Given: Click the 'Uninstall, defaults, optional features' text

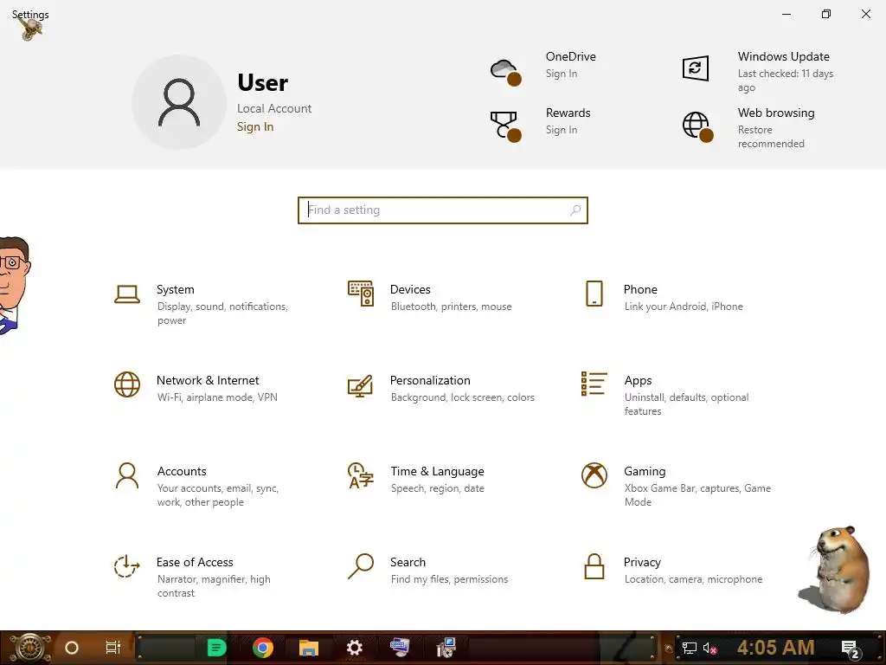Looking at the screenshot, I should 686,404.
